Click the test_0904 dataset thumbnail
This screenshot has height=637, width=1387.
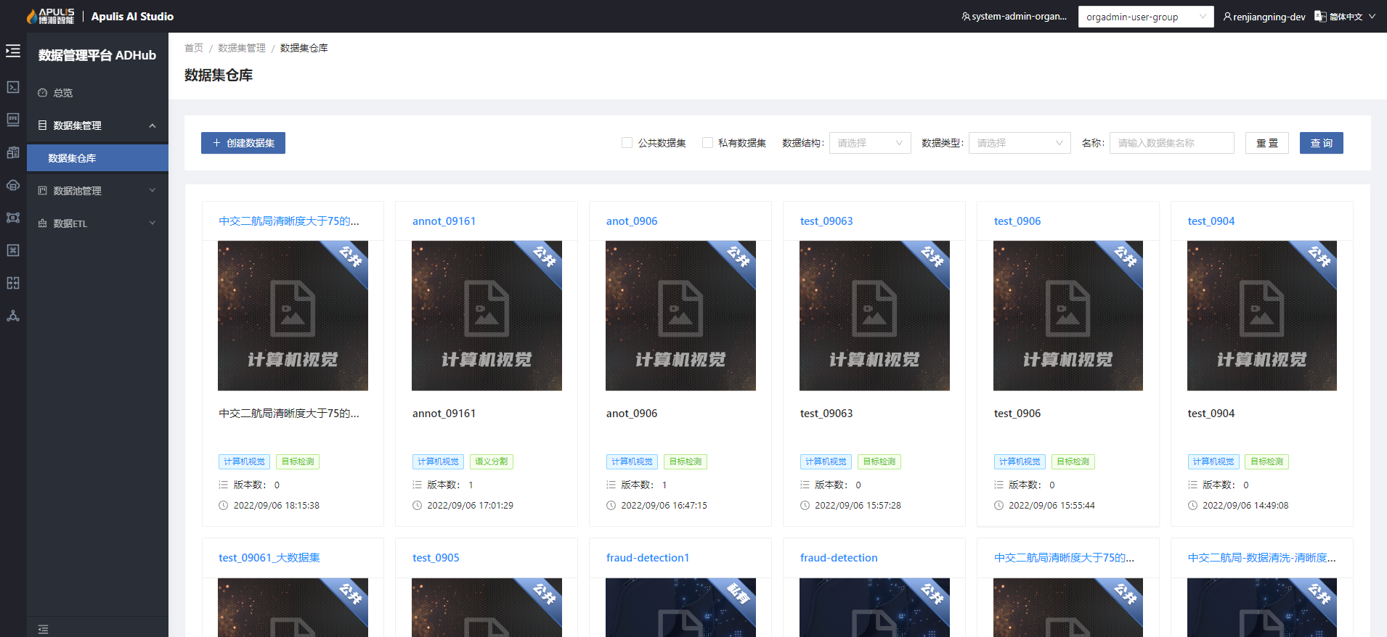pyautogui.click(x=1262, y=316)
